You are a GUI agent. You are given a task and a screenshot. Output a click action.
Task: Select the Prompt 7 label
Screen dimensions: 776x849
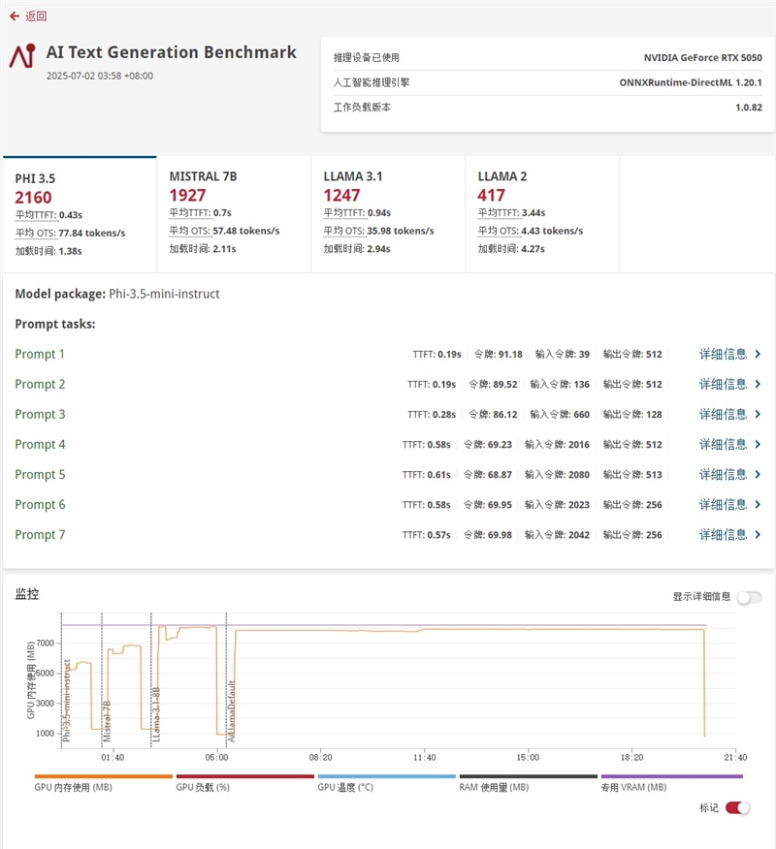[40, 535]
